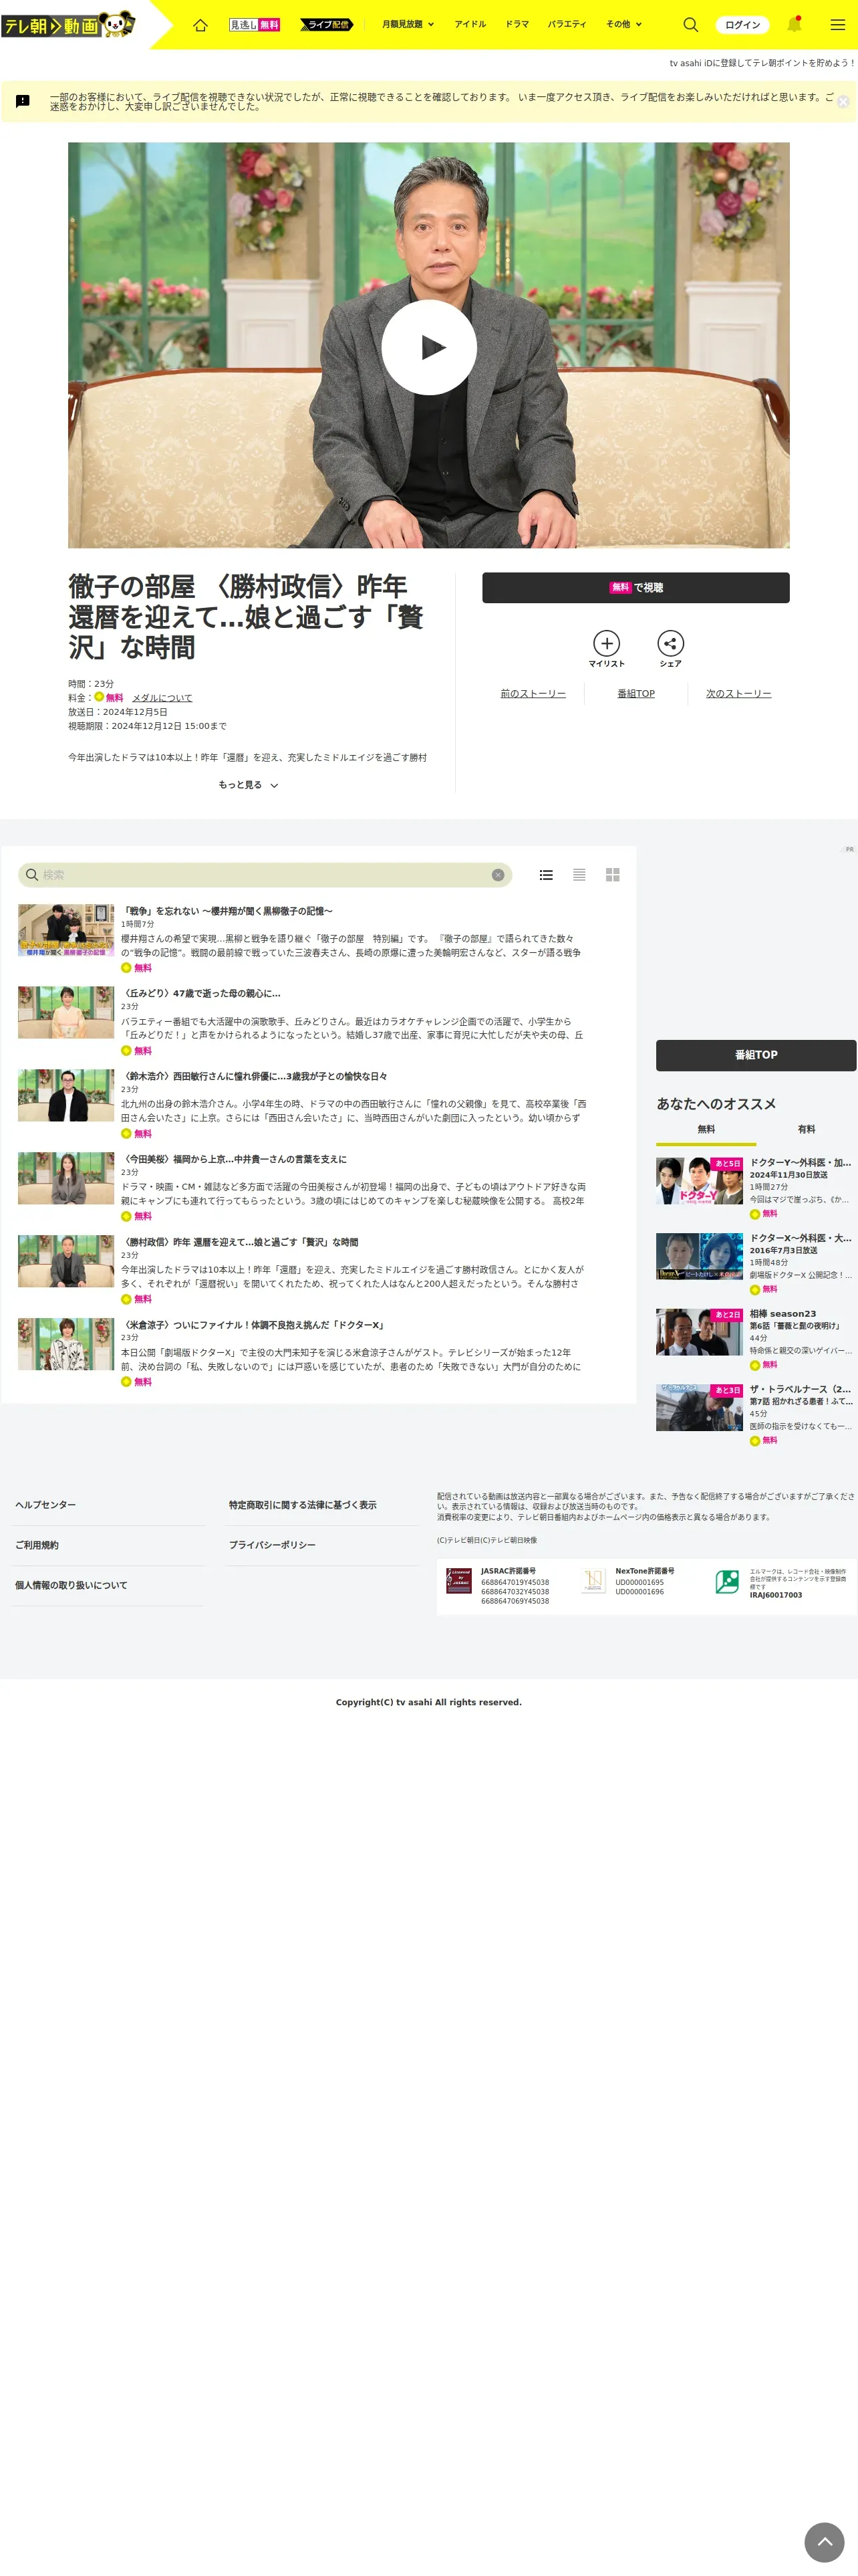Click the あなたへのオススメ heading
The image size is (858, 2576).
coord(716,1104)
